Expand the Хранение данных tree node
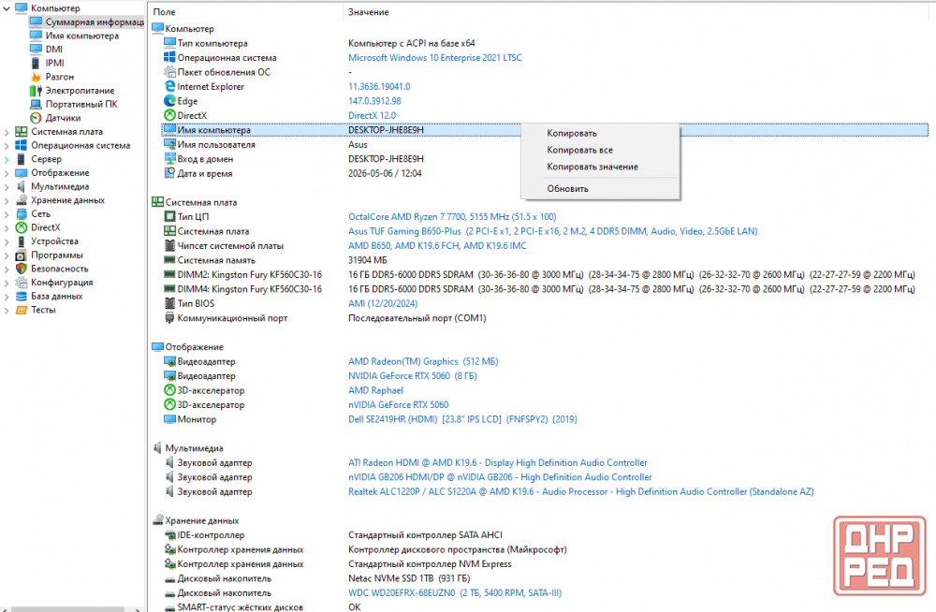Image resolution: width=936 pixels, height=612 pixels. 7,200
